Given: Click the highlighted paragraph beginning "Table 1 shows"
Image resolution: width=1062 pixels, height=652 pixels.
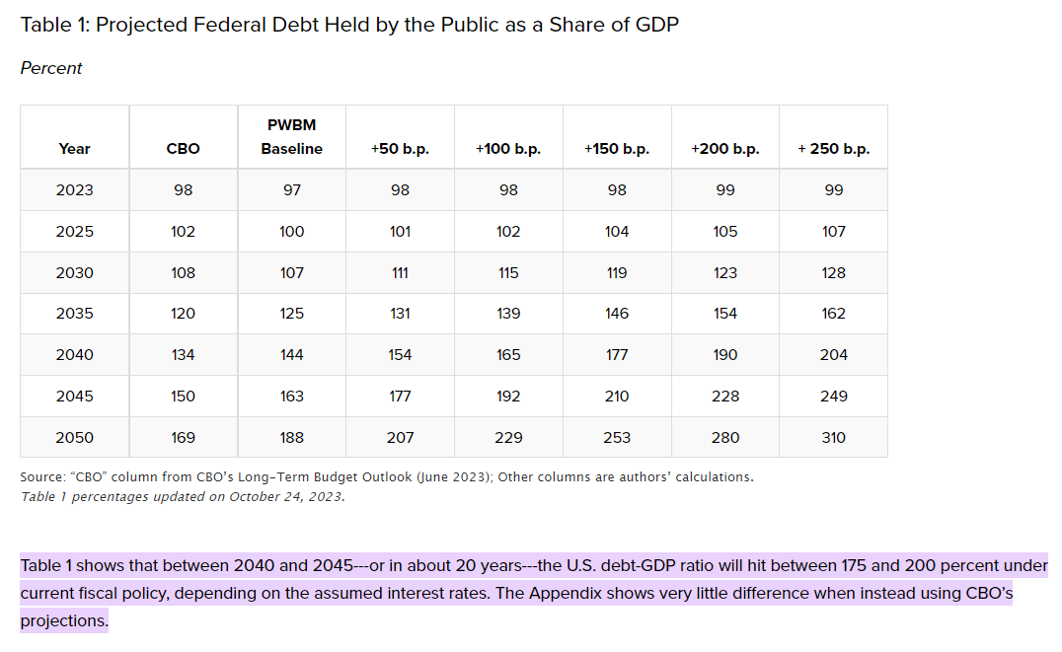Looking at the screenshot, I should point(533,594).
